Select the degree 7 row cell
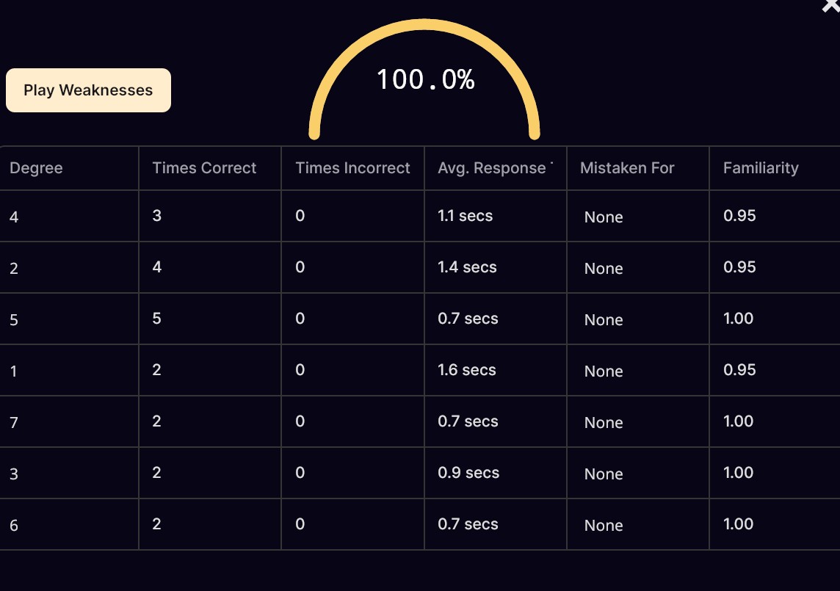This screenshot has height=591, width=840. [x=69, y=421]
